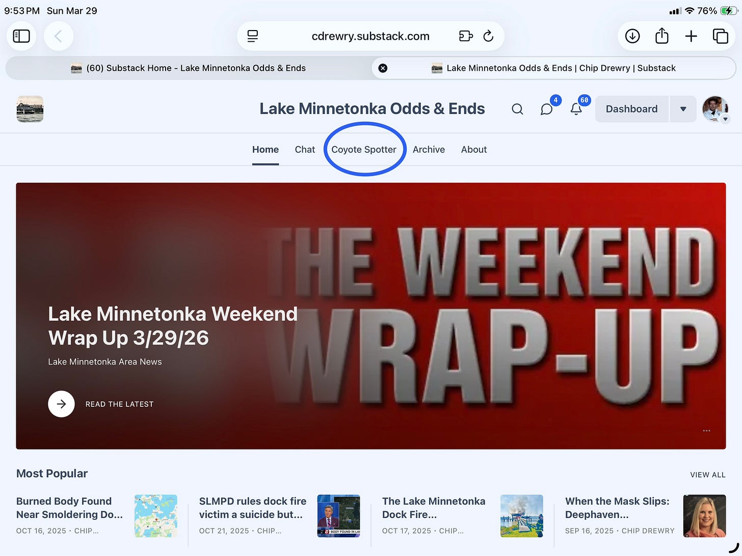Click VIEW ALL for Most Popular

click(708, 475)
